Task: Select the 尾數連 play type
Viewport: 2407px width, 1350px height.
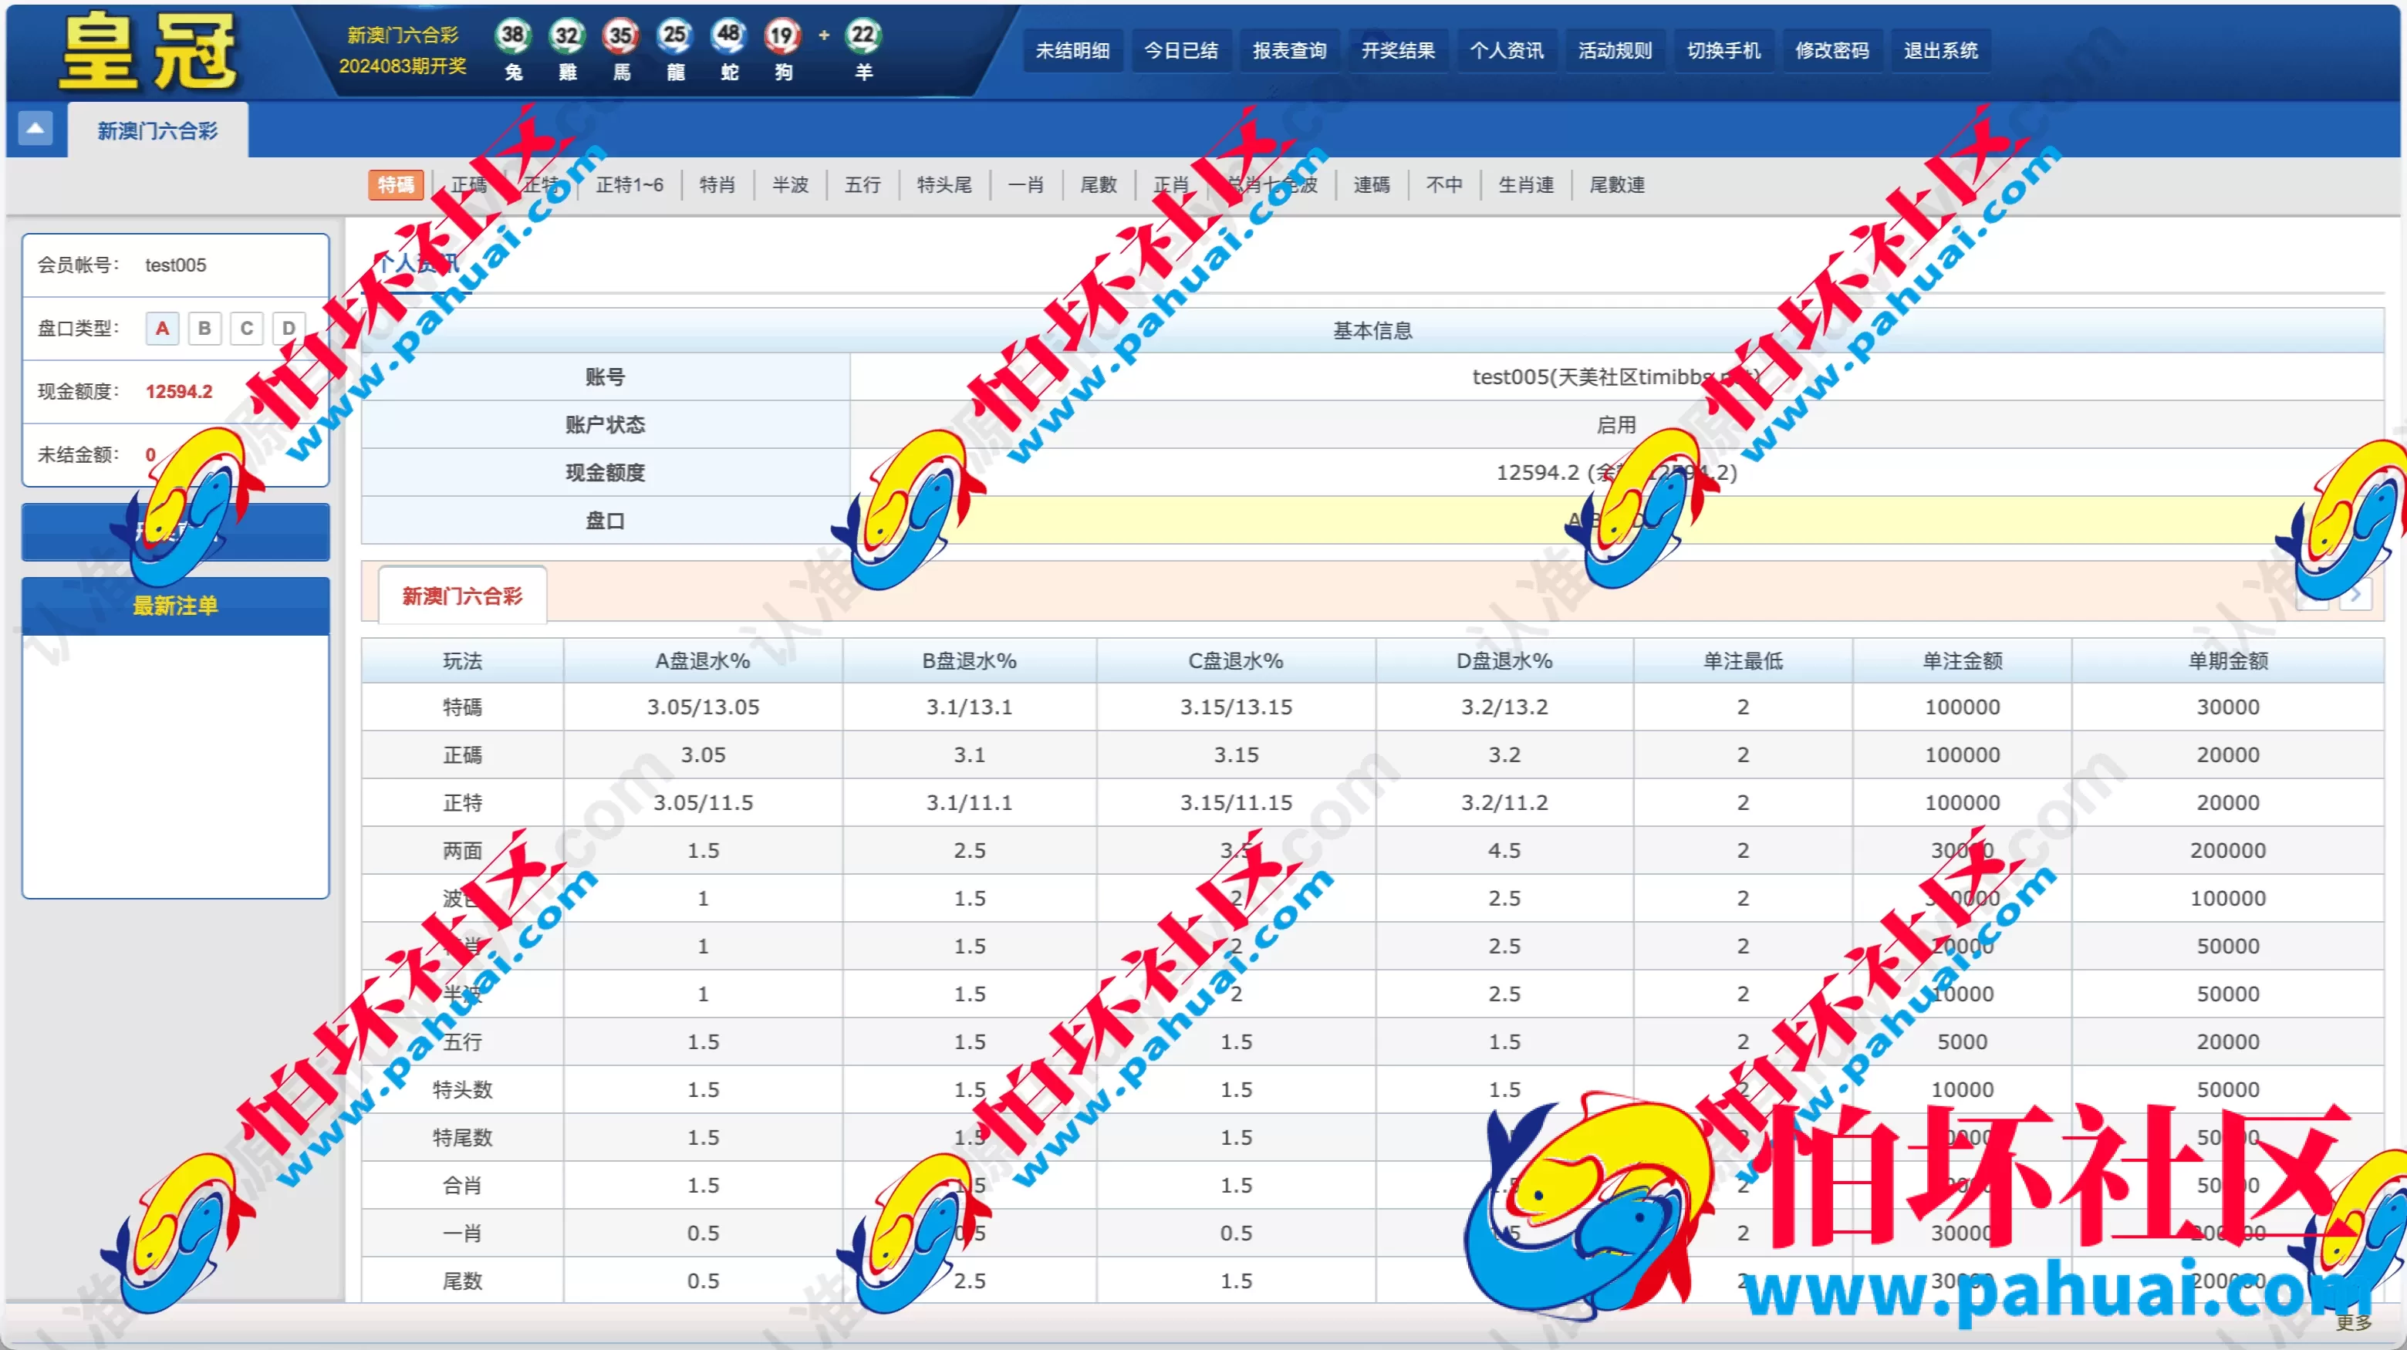Action: pos(1616,185)
